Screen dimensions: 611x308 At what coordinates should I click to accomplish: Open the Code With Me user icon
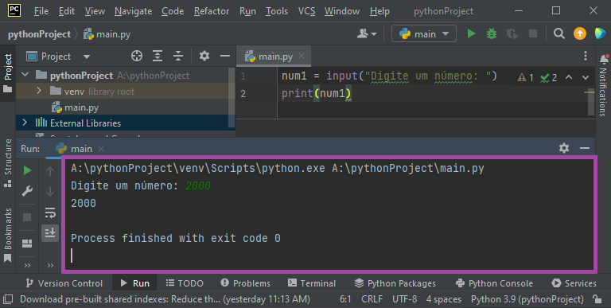point(367,34)
